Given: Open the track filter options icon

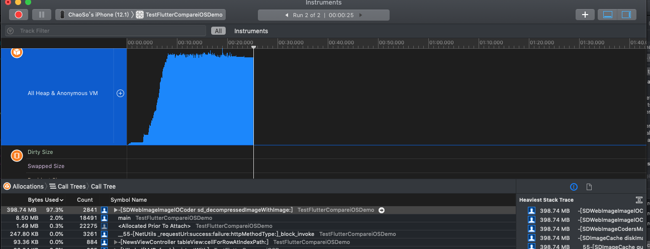Looking at the screenshot, I should (x=10, y=31).
